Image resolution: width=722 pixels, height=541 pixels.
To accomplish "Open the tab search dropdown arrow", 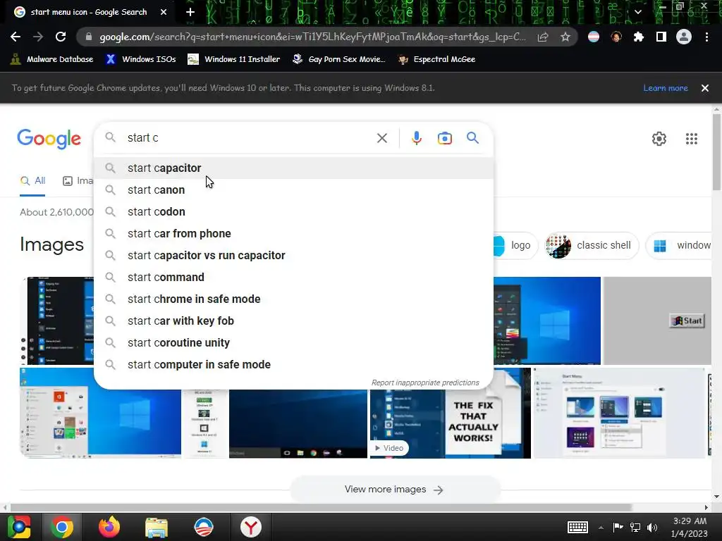I will point(637,12).
